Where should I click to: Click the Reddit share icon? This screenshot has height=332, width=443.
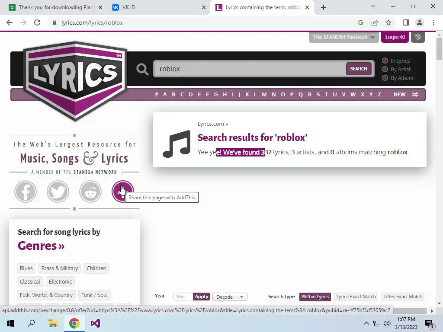pyautogui.click(x=90, y=192)
